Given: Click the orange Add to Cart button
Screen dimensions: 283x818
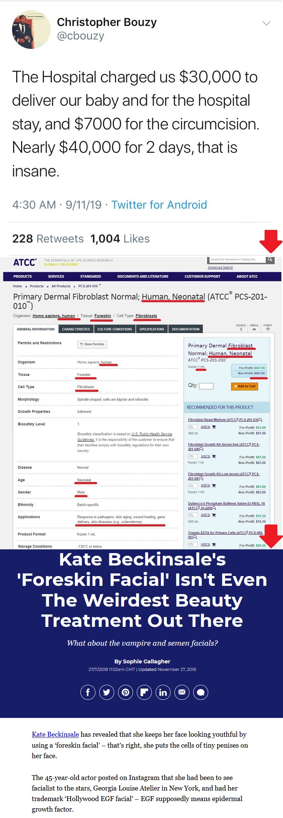Looking at the screenshot, I should (245, 386).
